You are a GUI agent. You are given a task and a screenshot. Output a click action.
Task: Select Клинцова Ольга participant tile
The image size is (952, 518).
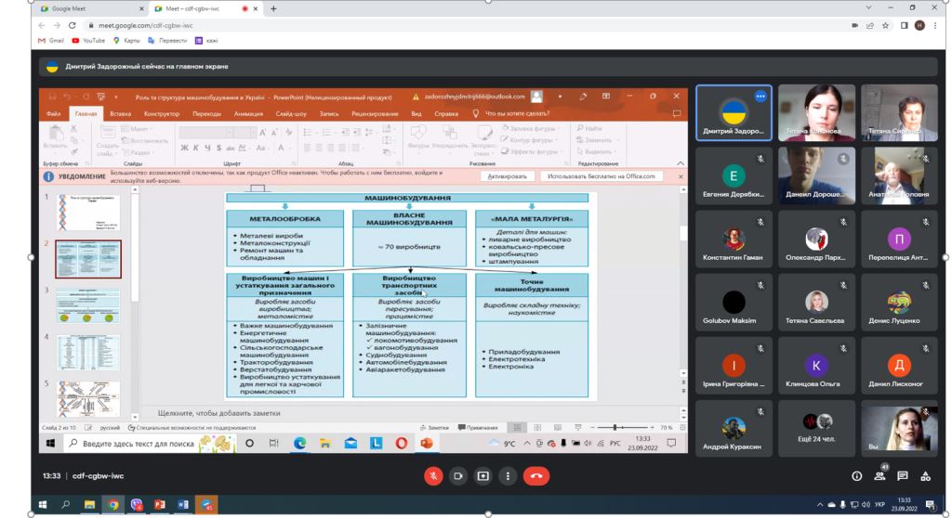816,365
